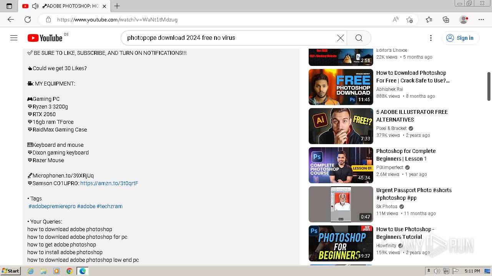Click the address bar URL
Screen dimensions: 492x276
(117, 19)
